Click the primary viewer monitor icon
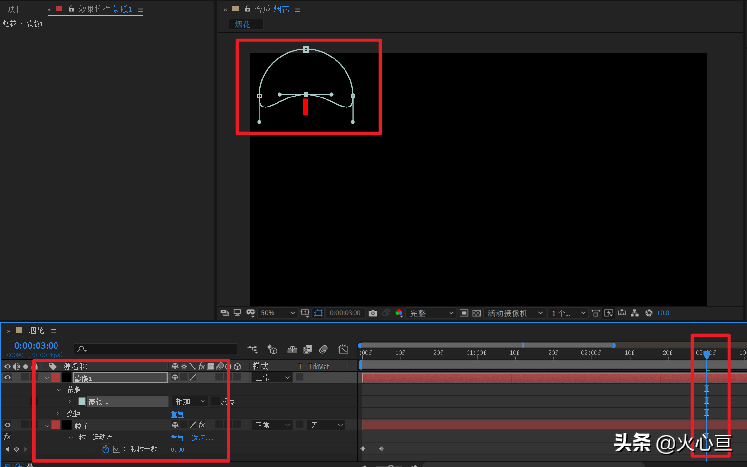The image size is (747, 467). [237, 313]
